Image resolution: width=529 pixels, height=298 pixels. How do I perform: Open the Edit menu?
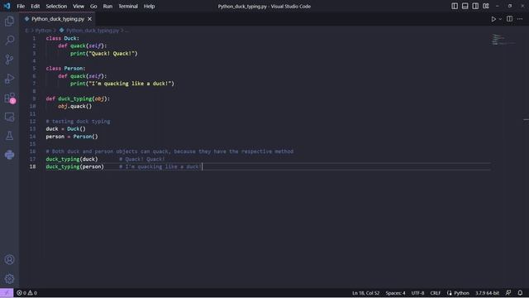click(x=35, y=6)
